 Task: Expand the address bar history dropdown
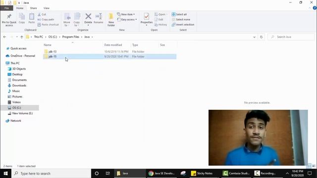pos(254,37)
